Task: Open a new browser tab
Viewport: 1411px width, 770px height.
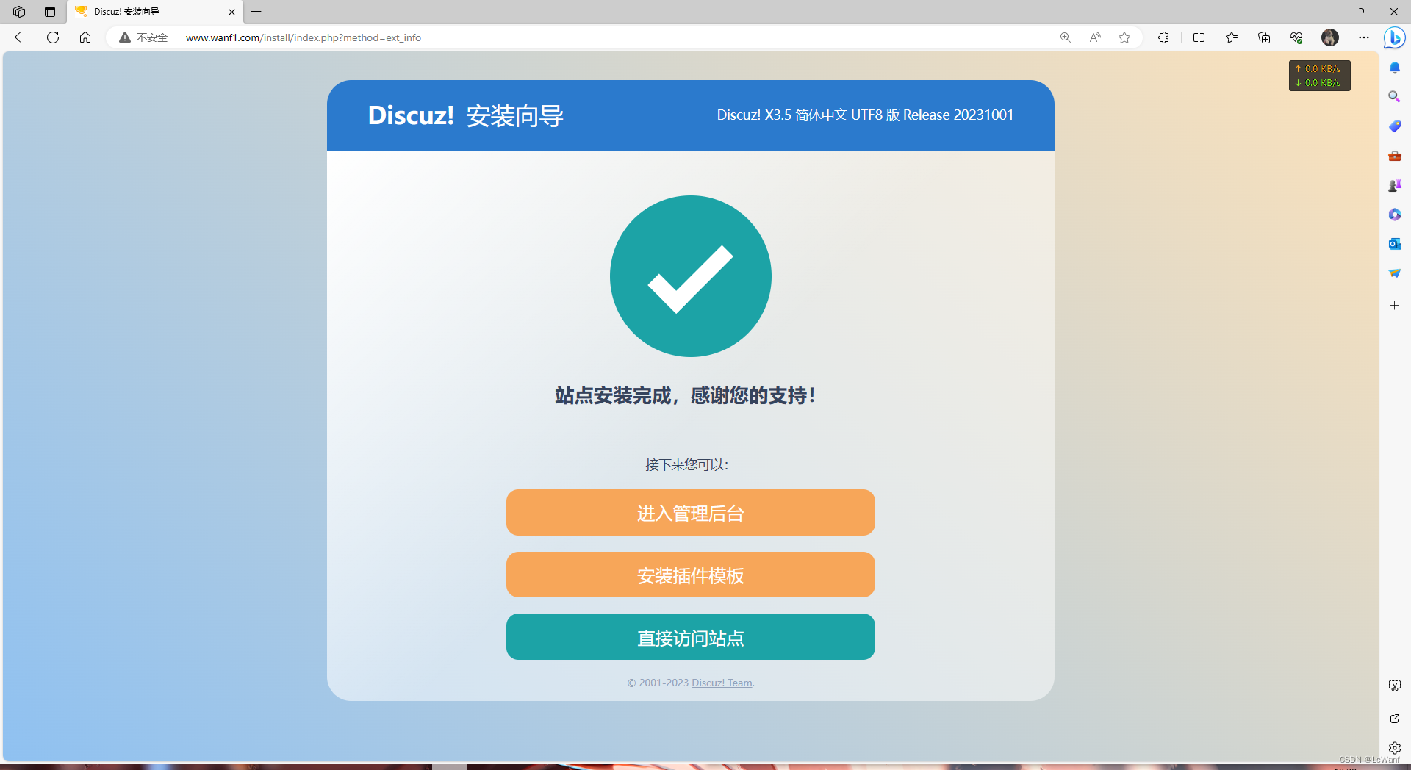Action: click(256, 12)
